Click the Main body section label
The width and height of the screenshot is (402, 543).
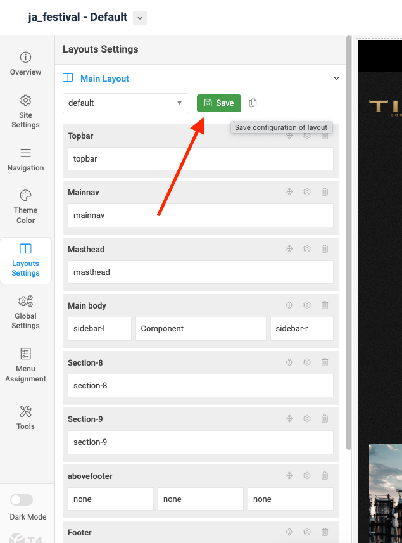click(87, 306)
